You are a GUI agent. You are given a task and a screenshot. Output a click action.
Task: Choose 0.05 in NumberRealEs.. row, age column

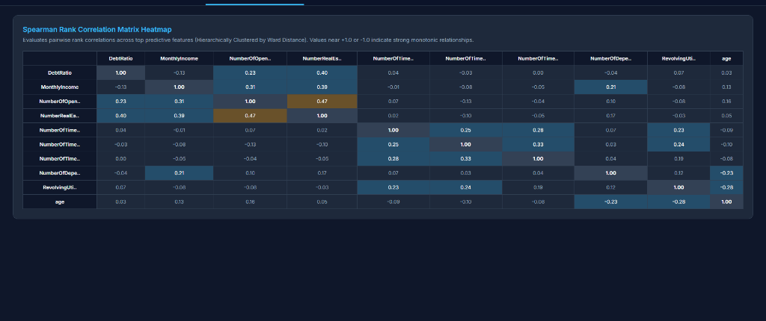tap(726, 116)
